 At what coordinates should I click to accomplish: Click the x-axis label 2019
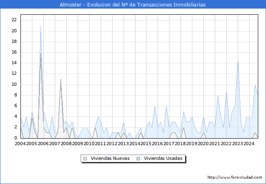[x=192, y=144]
